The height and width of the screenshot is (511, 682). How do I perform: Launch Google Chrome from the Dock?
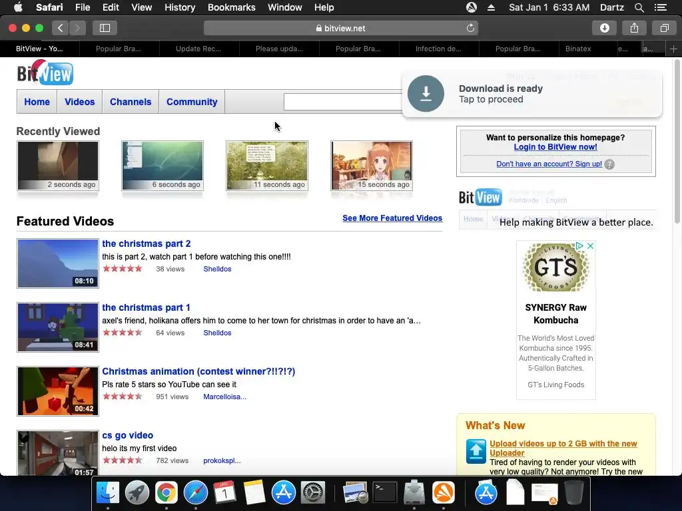tap(167, 493)
